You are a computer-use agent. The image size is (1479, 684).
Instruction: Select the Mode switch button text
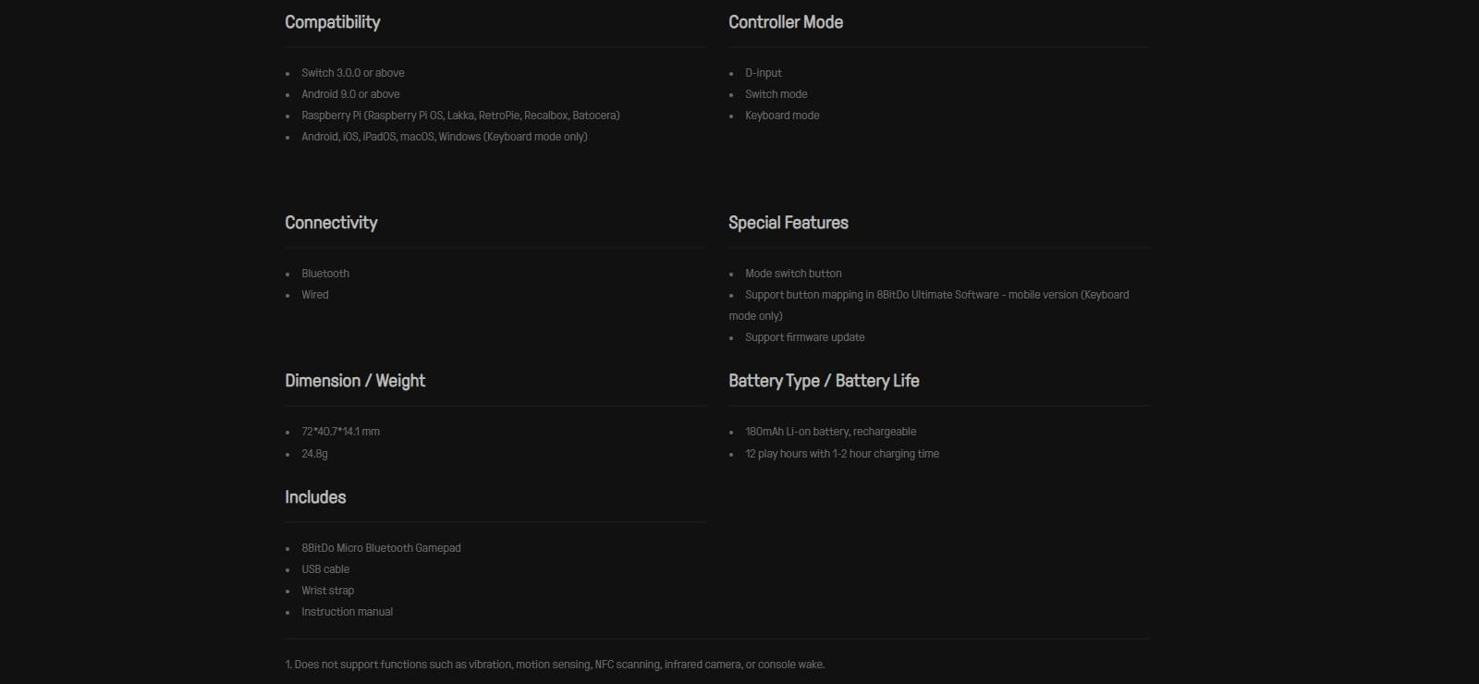[x=793, y=274]
